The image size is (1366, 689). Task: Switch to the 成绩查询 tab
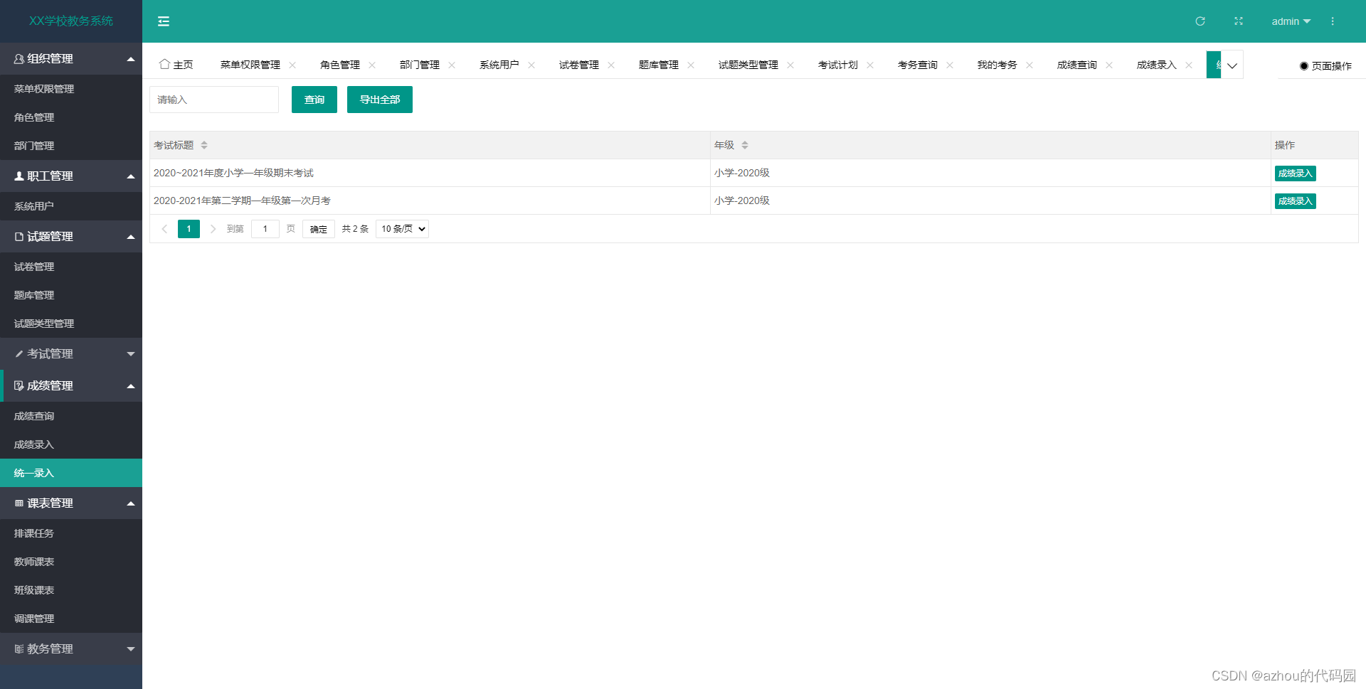[x=1077, y=65]
